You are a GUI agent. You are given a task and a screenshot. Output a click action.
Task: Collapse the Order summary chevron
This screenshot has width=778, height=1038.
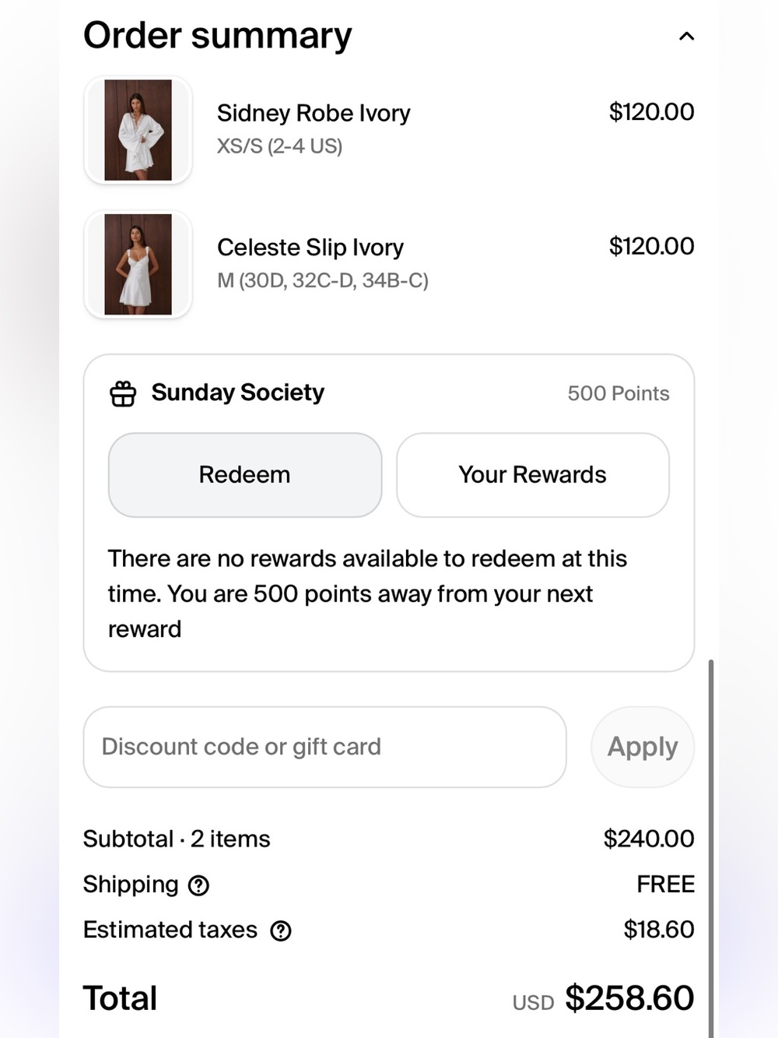pos(686,37)
